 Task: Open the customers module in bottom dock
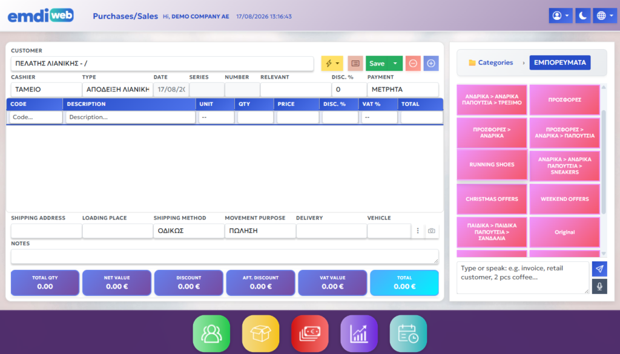pos(211,333)
